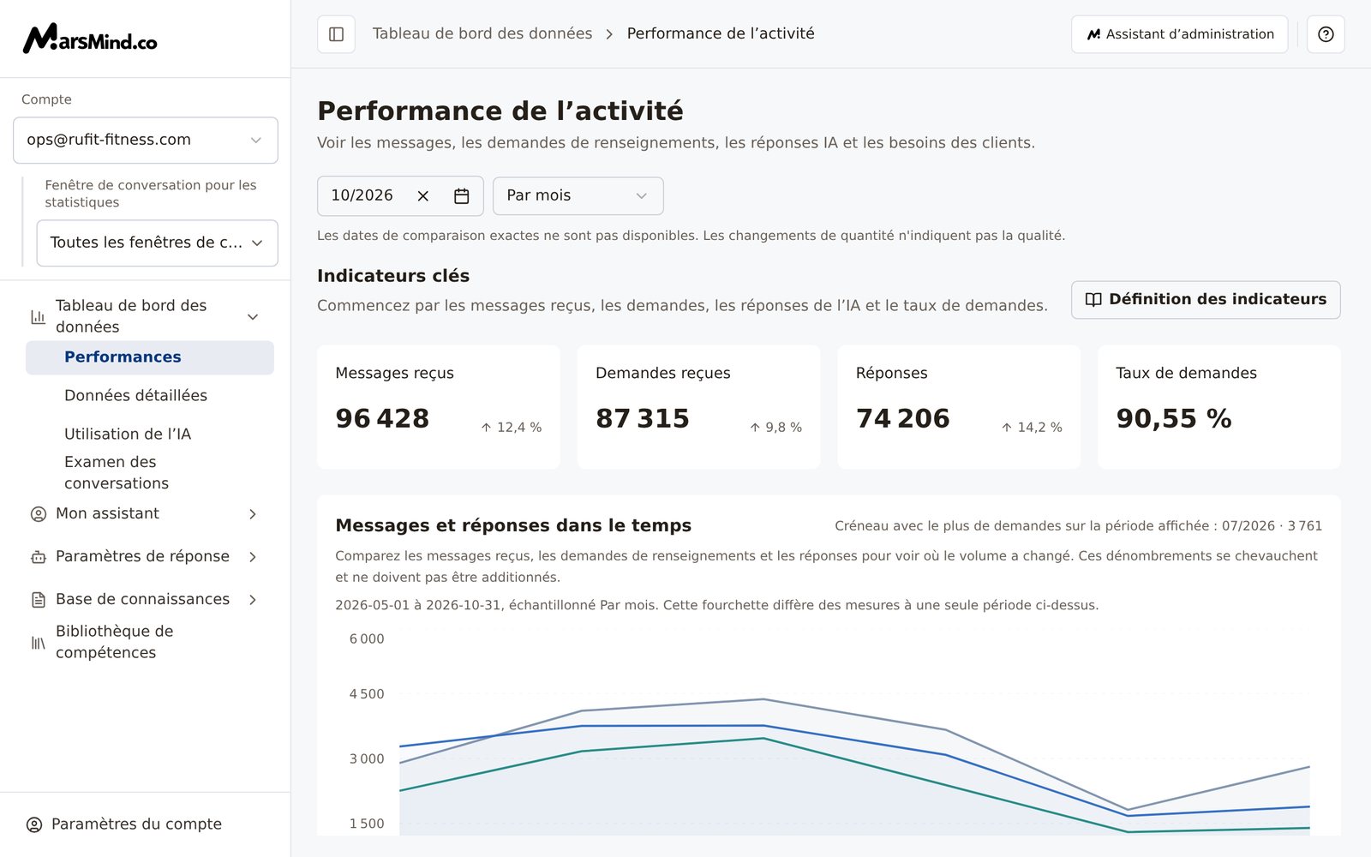This screenshot has width=1371, height=857.
Task: Click the Demandes reçues 87 315 card
Action: [x=698, y=407]
